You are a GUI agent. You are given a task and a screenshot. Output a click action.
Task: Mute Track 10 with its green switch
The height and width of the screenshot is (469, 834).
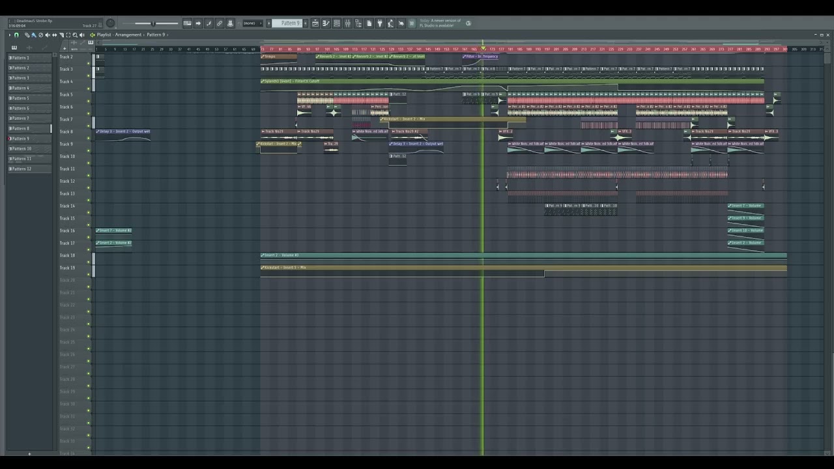pyautogui.click(x=89, y=163)
